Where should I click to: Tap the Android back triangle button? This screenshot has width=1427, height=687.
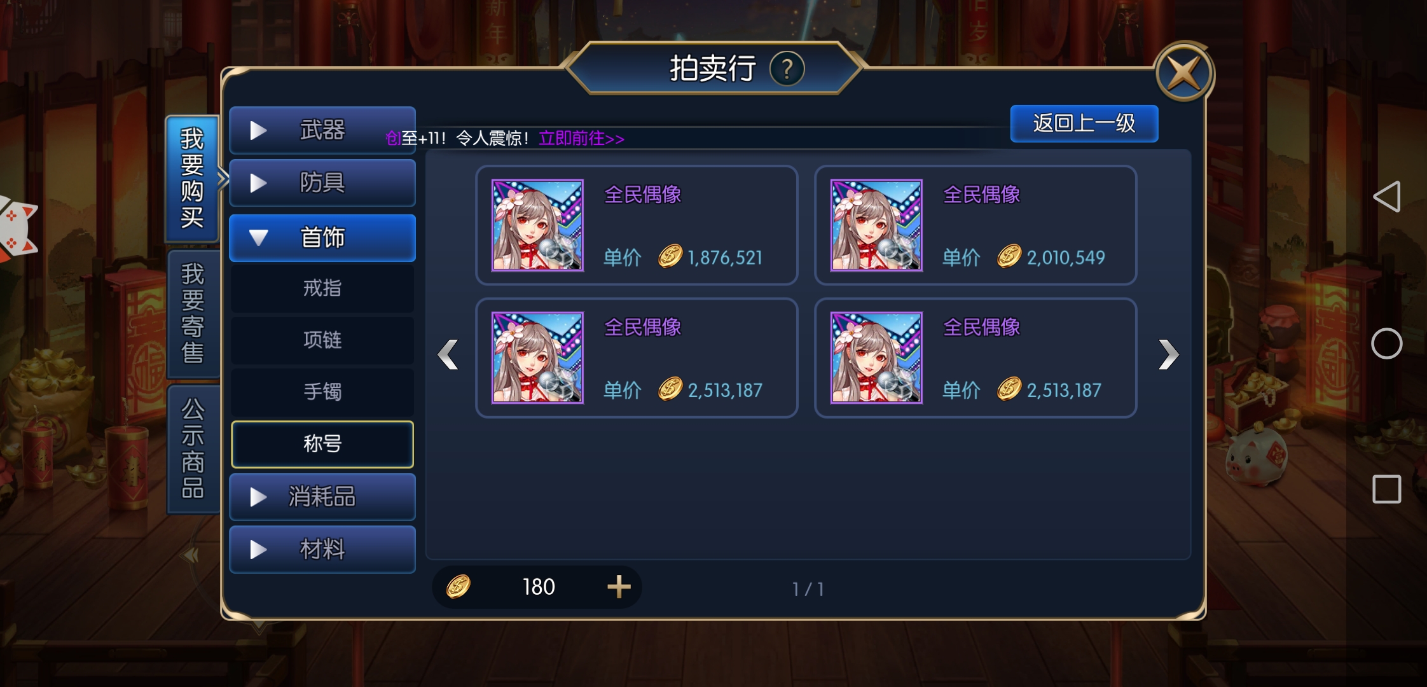pos(1387,197)
